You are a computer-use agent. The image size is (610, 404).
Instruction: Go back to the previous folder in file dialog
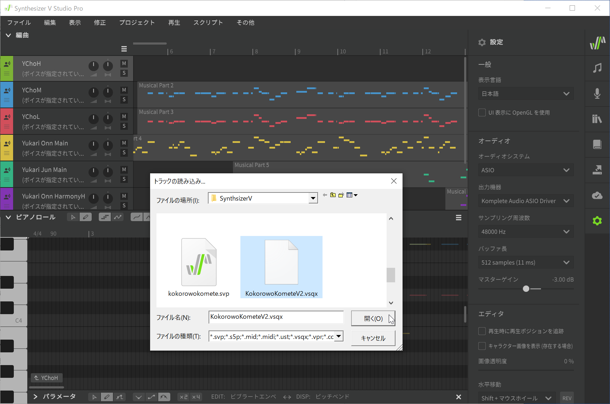[x=325, y=195]
